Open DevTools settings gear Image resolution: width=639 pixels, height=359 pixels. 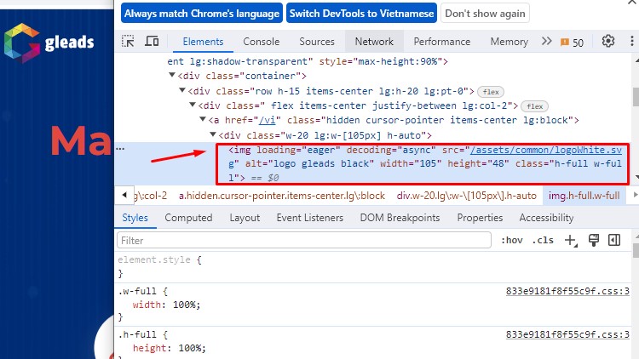tap(608, 41)
